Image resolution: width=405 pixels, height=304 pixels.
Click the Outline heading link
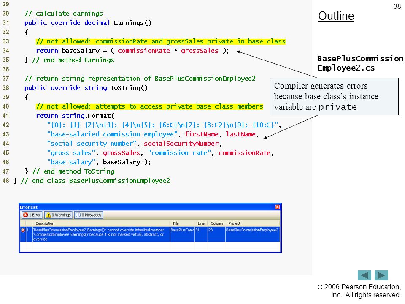tap(336, 16)
